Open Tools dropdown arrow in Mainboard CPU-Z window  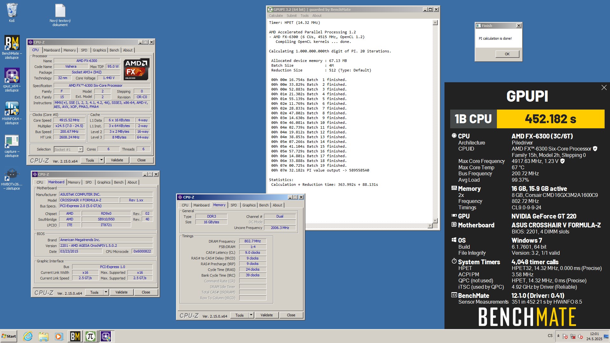point(106,292)
